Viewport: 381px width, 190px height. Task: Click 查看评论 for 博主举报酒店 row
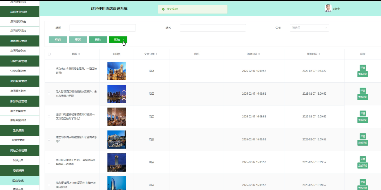point(363,143)
